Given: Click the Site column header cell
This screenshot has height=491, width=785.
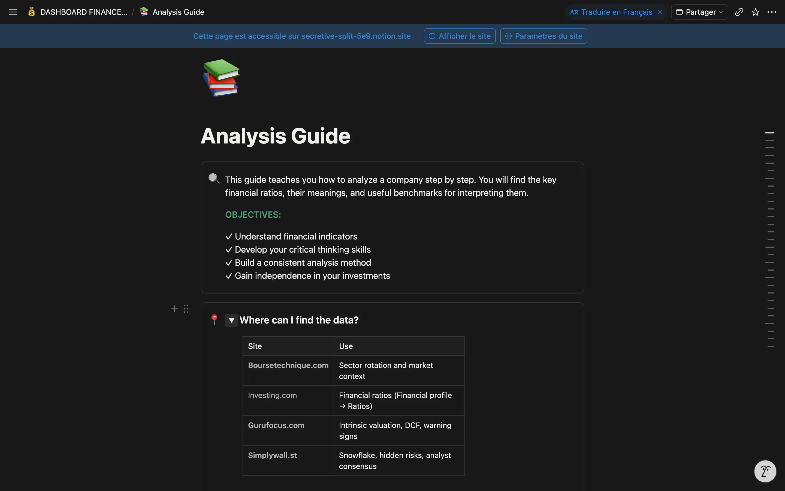Looking at the screenshot, I should (x=288, y=346).
